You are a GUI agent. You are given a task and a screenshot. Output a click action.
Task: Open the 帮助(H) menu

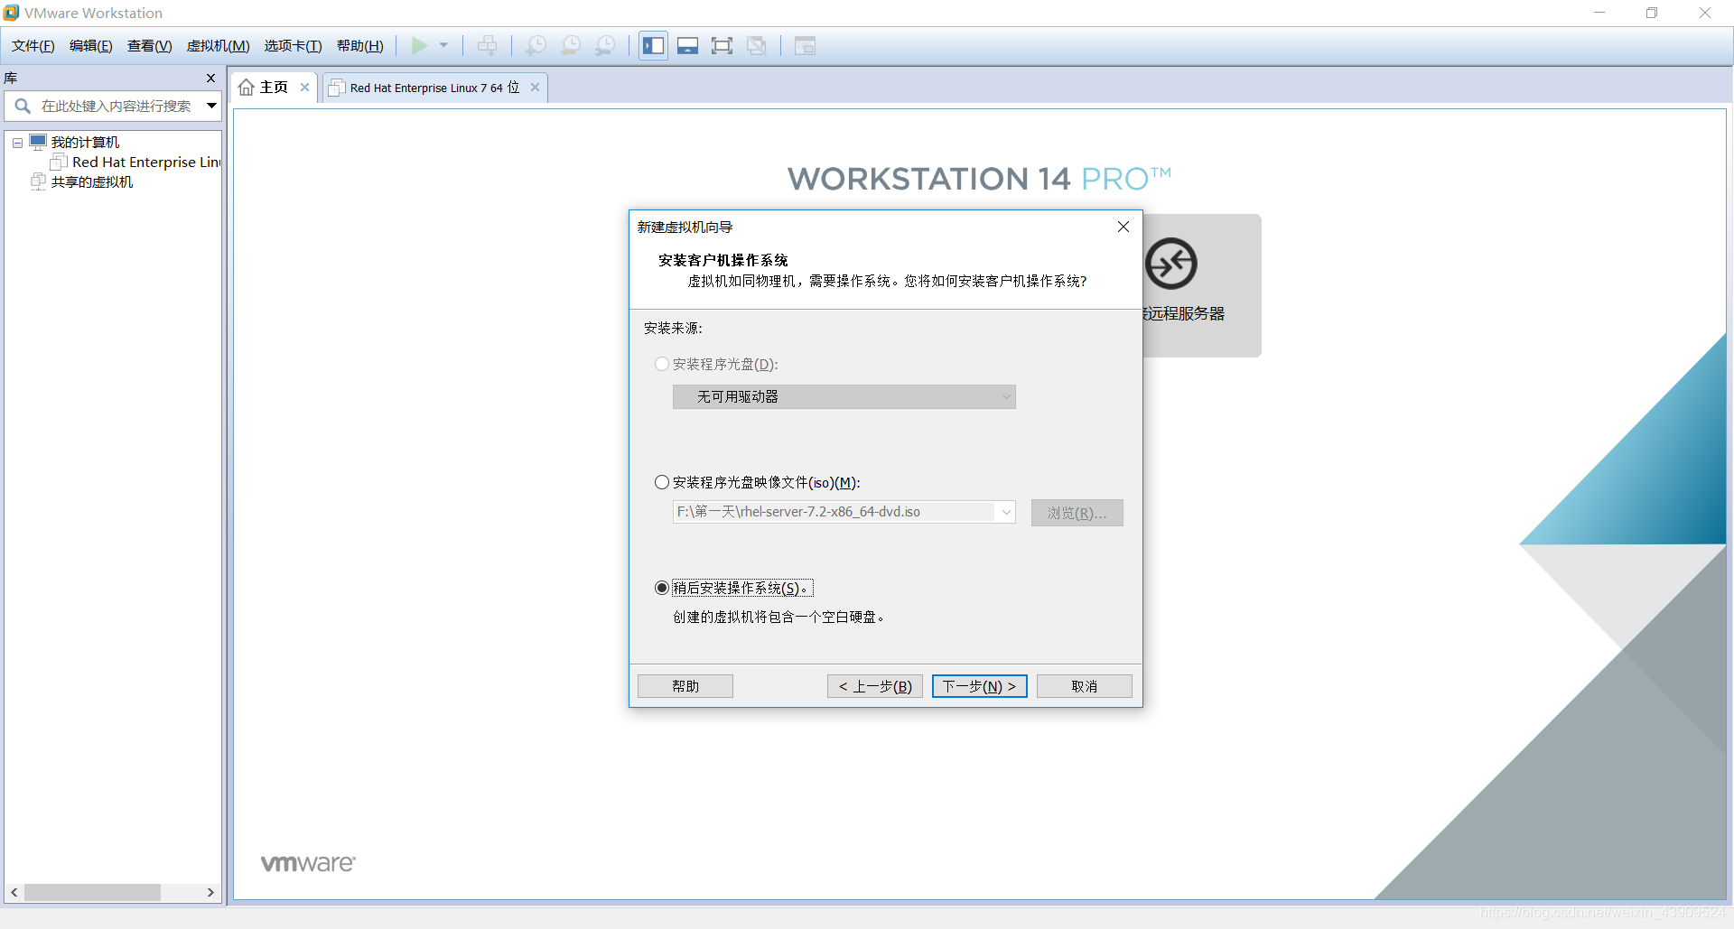[x=360, y=46]
